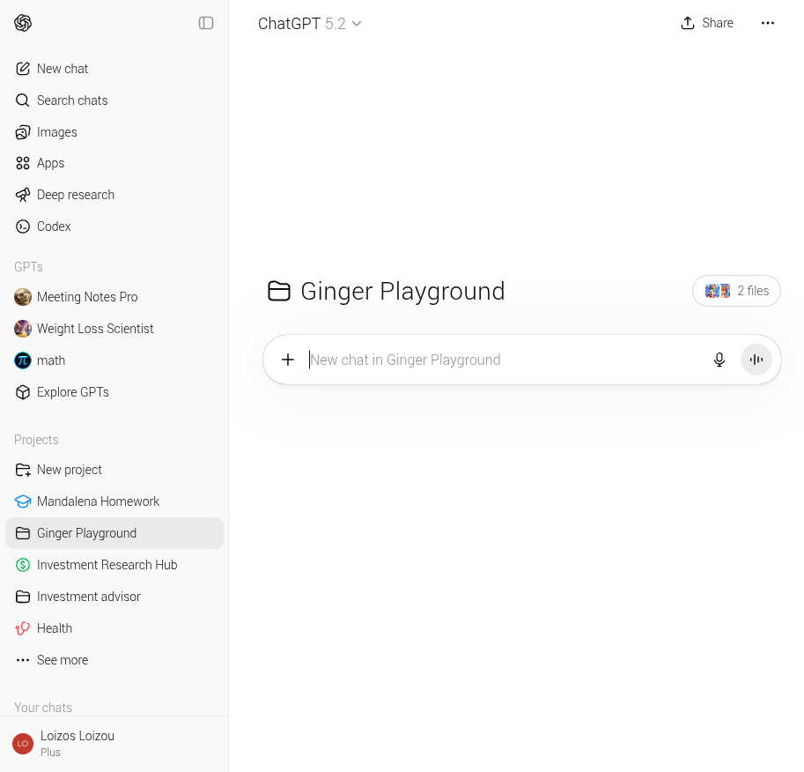Go to Images section
This screenshot has width=804, height=772.
tap(57, 132)
